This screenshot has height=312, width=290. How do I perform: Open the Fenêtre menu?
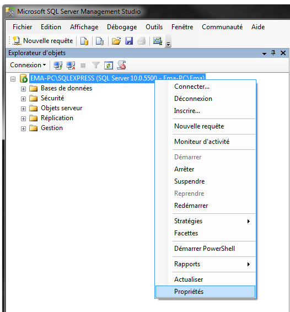click(182, 27)
